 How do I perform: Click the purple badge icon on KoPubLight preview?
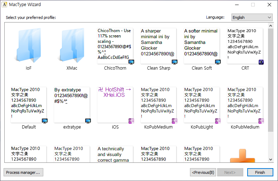218,121
